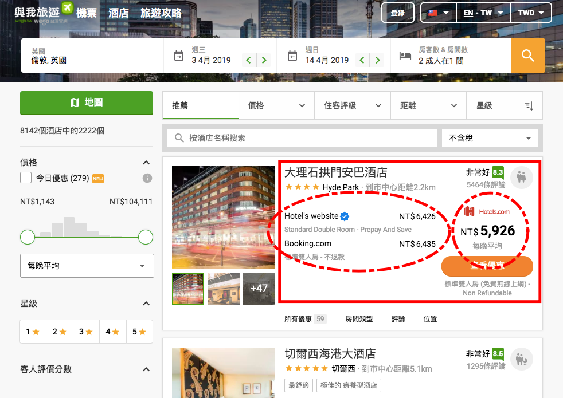Viewport: 563px width, 398px height.
Task: Open the TWD currency dropdown
Action: coord(531,13)
